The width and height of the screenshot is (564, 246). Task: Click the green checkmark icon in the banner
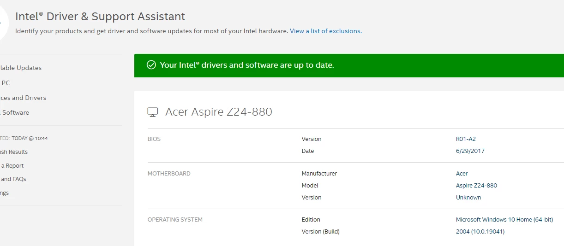pos(151,65)
